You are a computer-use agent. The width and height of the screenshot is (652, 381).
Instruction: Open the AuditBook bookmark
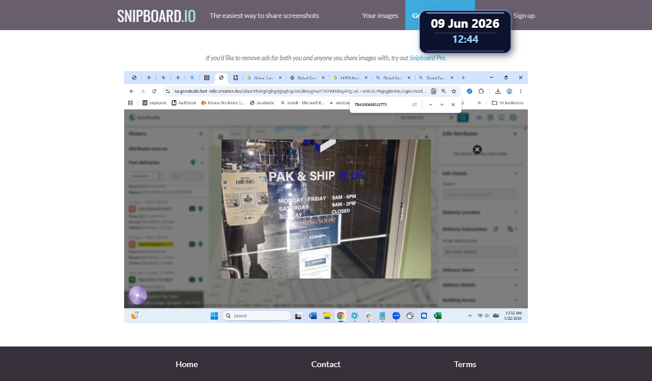184,102
